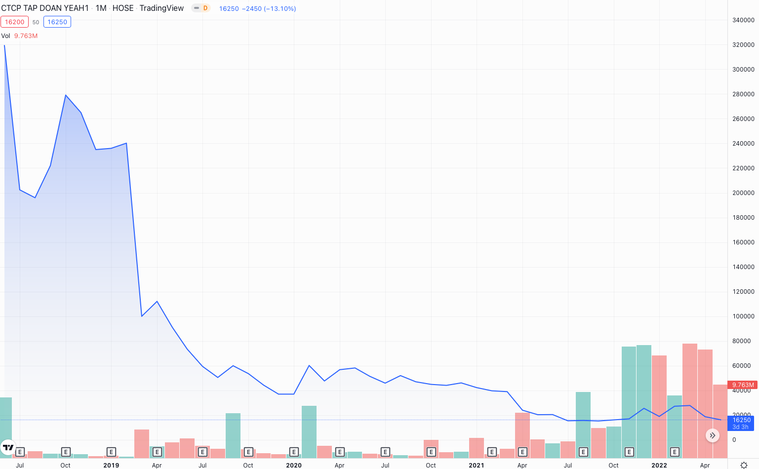Screen dimensions: 759x469
Task: Click the tallest red volume bar near 2022
Action: pyautogui.click(x=690, y=400)
